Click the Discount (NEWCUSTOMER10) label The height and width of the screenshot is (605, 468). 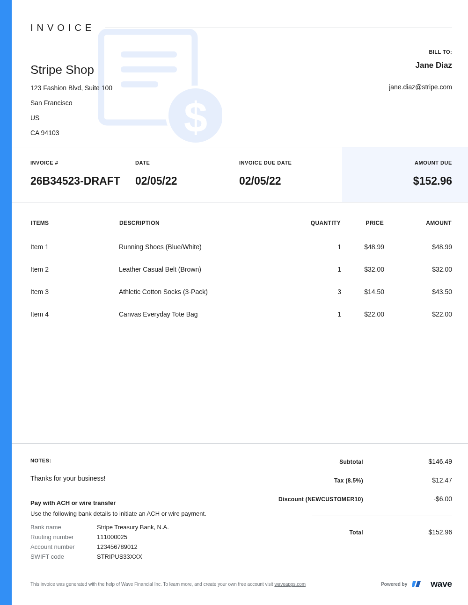[321, 499]
